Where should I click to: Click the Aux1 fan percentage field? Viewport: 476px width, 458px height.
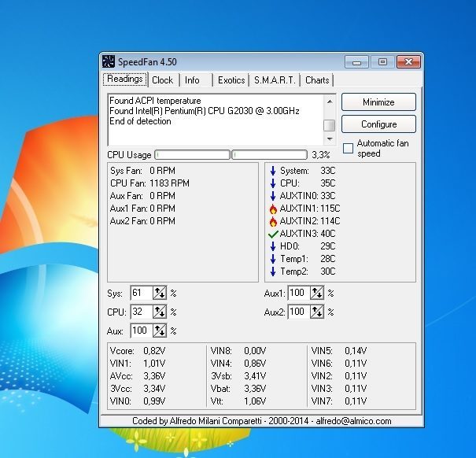[x=299, y=293]
